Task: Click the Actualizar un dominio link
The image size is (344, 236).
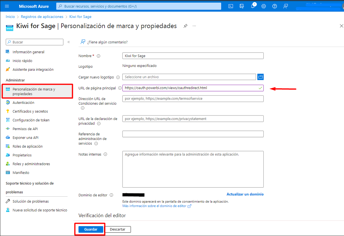Action: coord(245,194)
